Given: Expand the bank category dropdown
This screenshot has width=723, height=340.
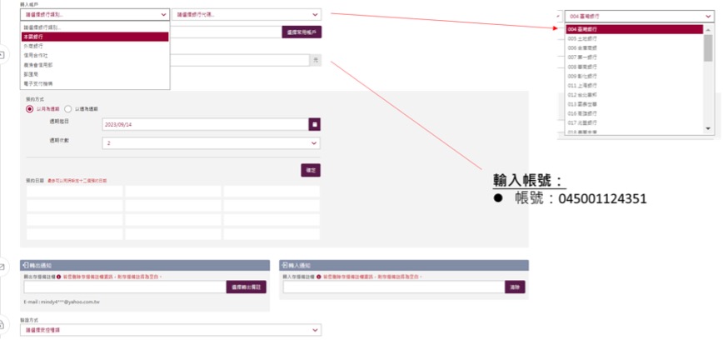Looking at the screenshot, I should [94, 15].
